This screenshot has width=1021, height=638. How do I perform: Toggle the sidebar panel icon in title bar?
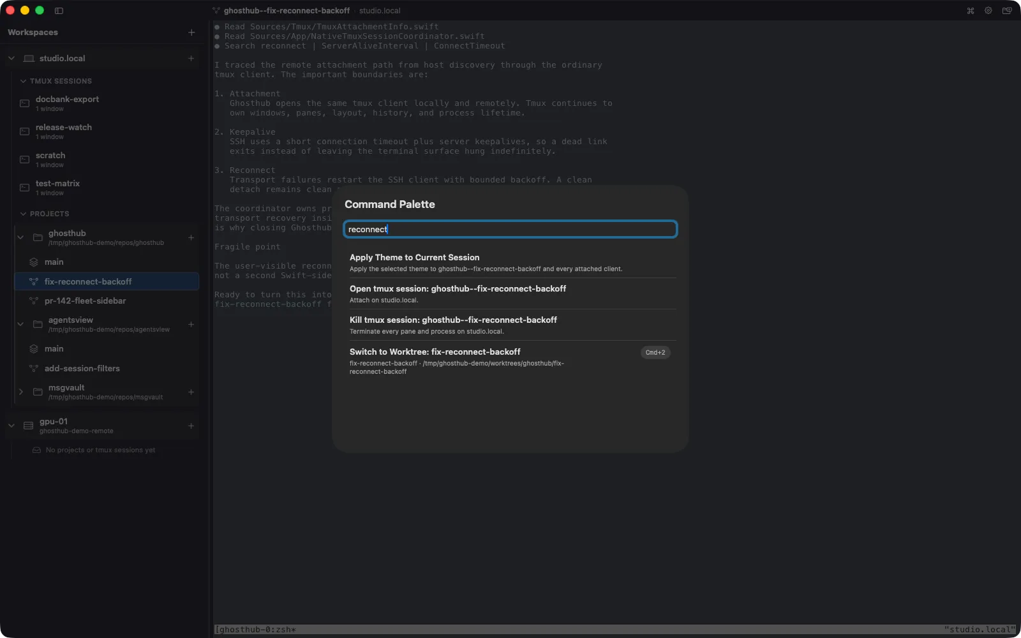click(x=59, y=11)
